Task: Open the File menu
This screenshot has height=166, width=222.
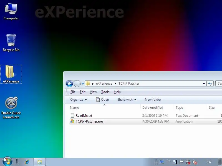Action: coord(73,92)
